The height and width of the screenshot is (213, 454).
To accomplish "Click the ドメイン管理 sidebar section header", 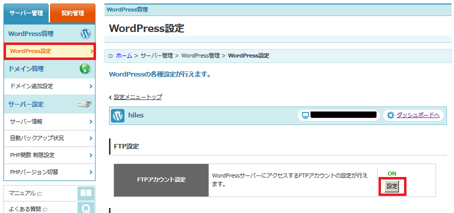I will point(49,69).
